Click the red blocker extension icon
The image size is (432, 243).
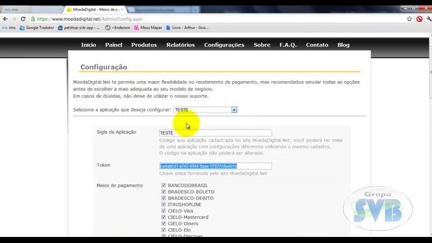point(419,19)
